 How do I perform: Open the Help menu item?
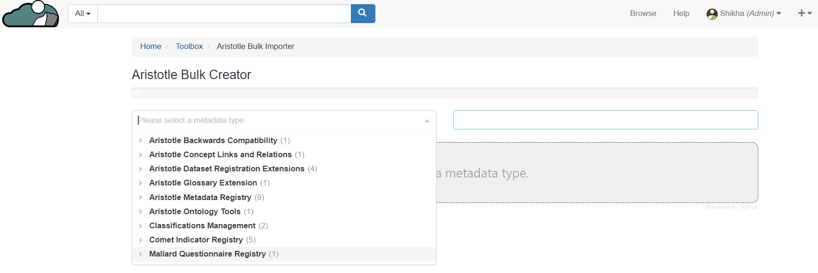681,14
